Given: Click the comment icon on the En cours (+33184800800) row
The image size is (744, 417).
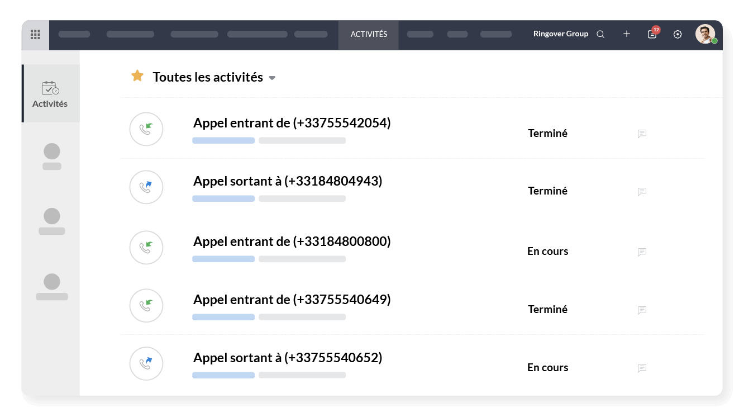Looking at the screenshot, I should point(642,252).
